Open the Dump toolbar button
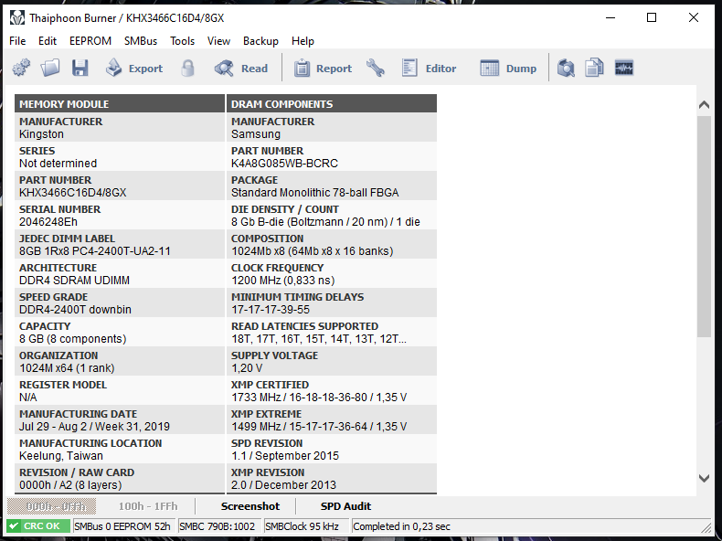This screenshot has width=722, height=541. pyautogui.click(x=508, y=69)
